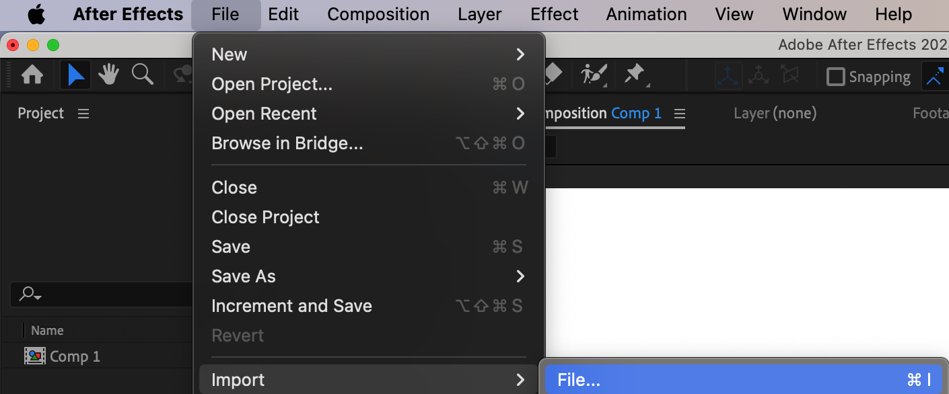Choose the World Axis Mode icon

(759, 76)
